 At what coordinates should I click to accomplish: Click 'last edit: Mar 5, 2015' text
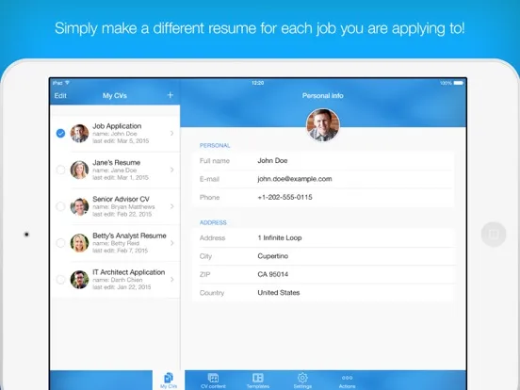(121, 141)
